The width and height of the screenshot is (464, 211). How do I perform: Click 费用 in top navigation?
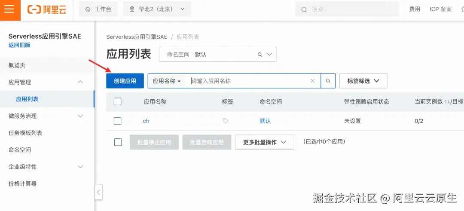415,9
